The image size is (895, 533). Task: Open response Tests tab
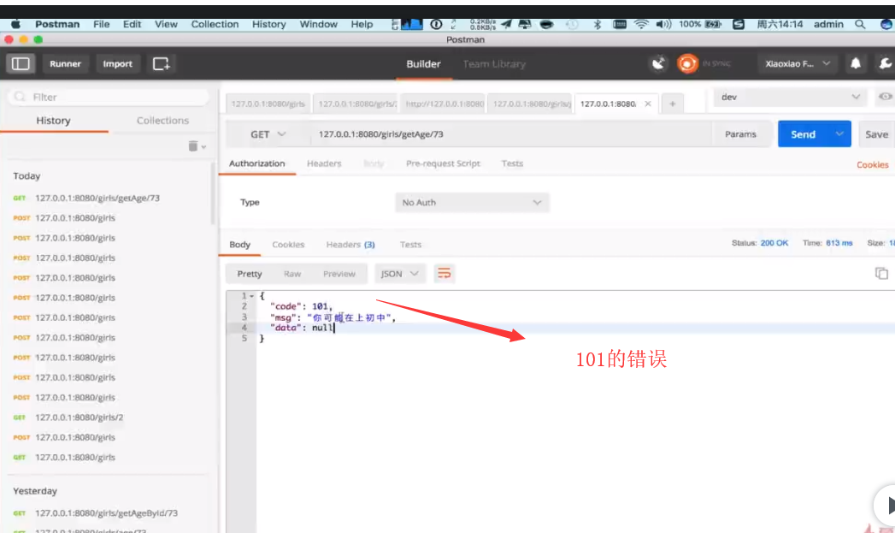[x=410, y=245]
